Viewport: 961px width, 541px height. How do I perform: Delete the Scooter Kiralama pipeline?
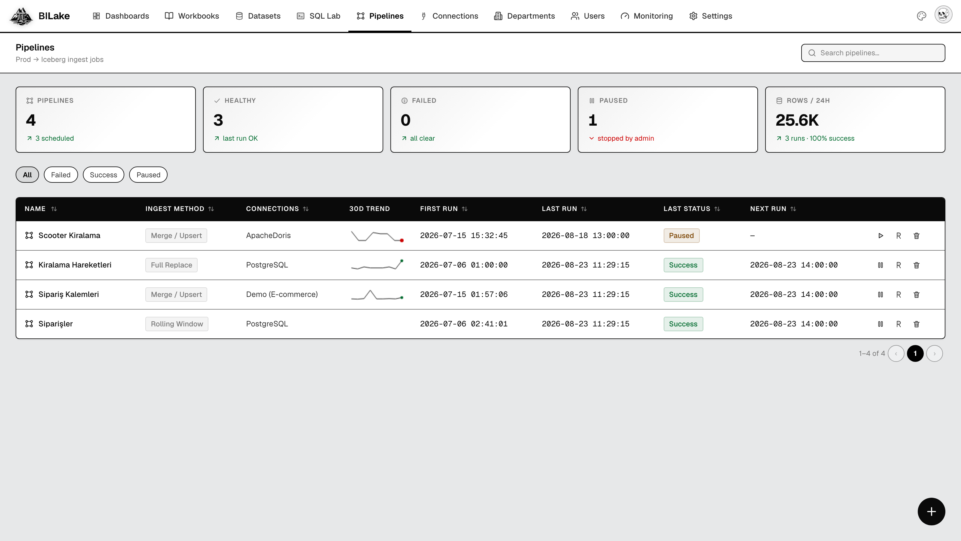pyautogui.click(x=916, y=236)
